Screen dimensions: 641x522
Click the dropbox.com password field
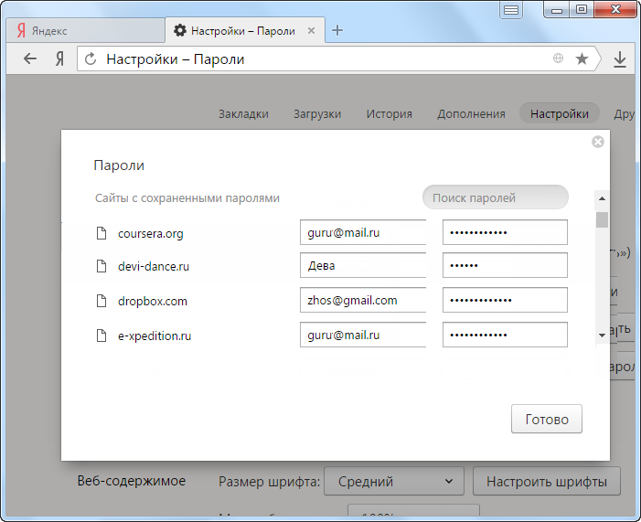pyautogui.click(x=505, y=300)
